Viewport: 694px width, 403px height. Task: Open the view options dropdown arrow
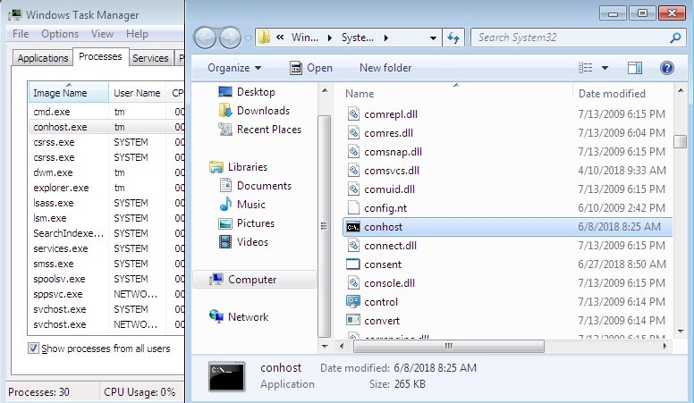[605, 68]
